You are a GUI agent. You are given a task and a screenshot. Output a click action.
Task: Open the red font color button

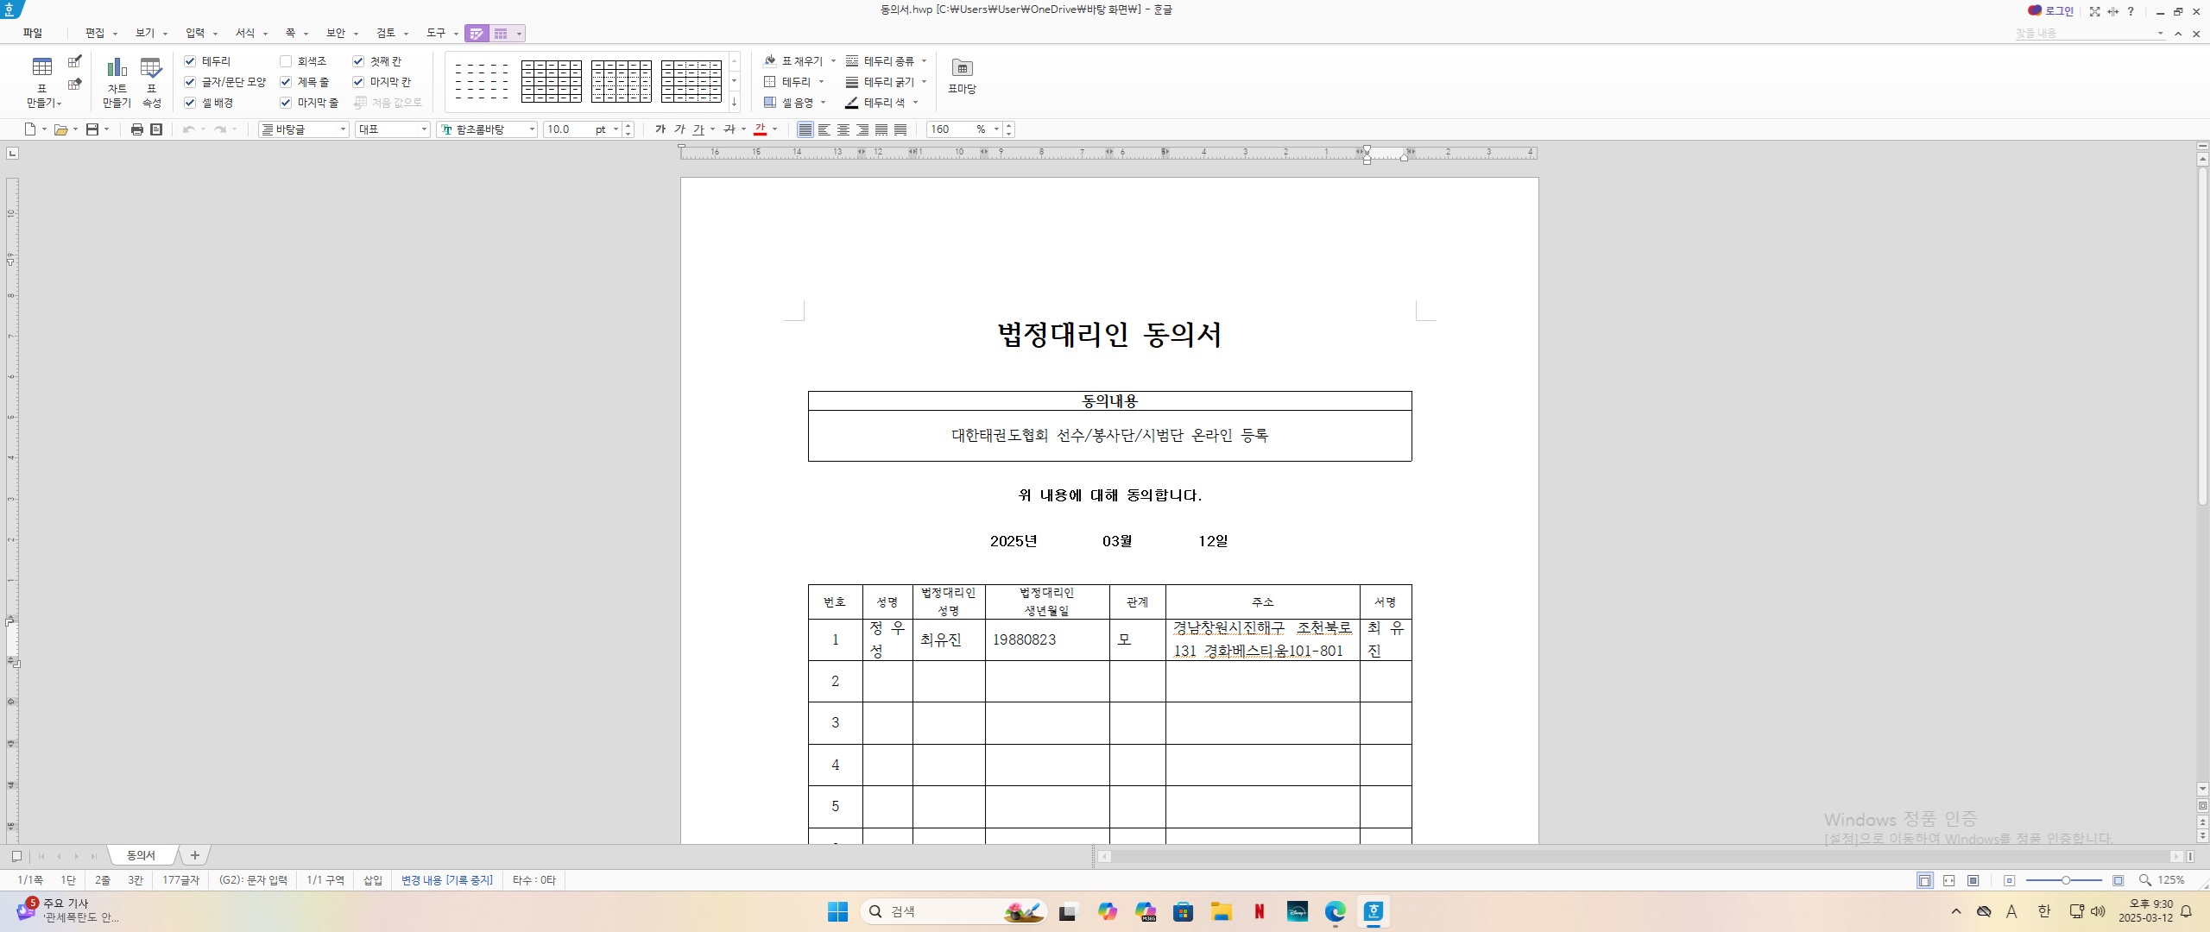tap(761, 129)
